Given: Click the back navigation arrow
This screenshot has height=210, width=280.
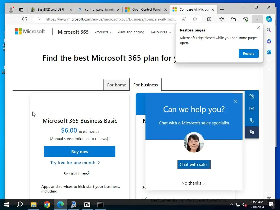Looking at the screenshot, I should coord(13,19).
